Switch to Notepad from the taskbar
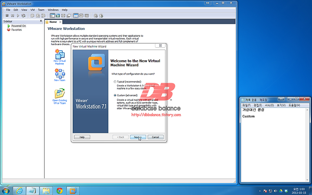The height and width of the screenshot is (195, 312). [32, 191]
